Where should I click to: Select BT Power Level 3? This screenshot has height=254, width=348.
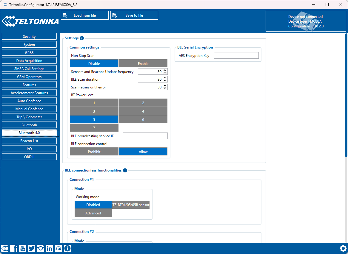(94, 111)
